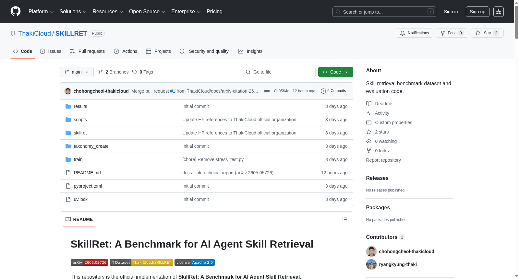The width and height of the screenshot is (519, 279).
Task: Click the pyproject.toml file icon
Action: 68,186
